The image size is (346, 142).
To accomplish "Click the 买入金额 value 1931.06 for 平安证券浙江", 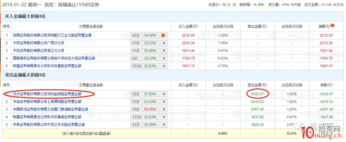I will [188, 50].
